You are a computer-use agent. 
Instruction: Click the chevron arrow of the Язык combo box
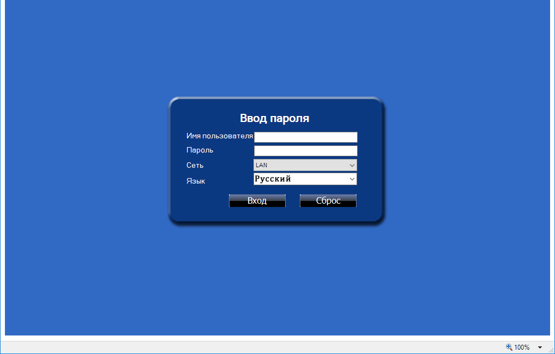[352, 179]
